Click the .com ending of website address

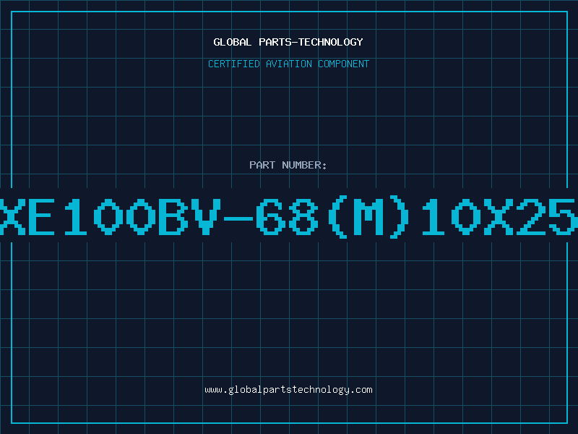pyautogui.click(x=361, y=390)
